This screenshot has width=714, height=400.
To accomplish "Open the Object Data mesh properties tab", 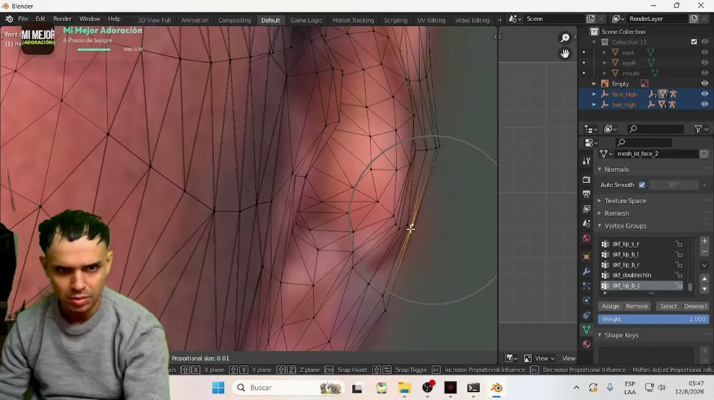I will 586,329.
